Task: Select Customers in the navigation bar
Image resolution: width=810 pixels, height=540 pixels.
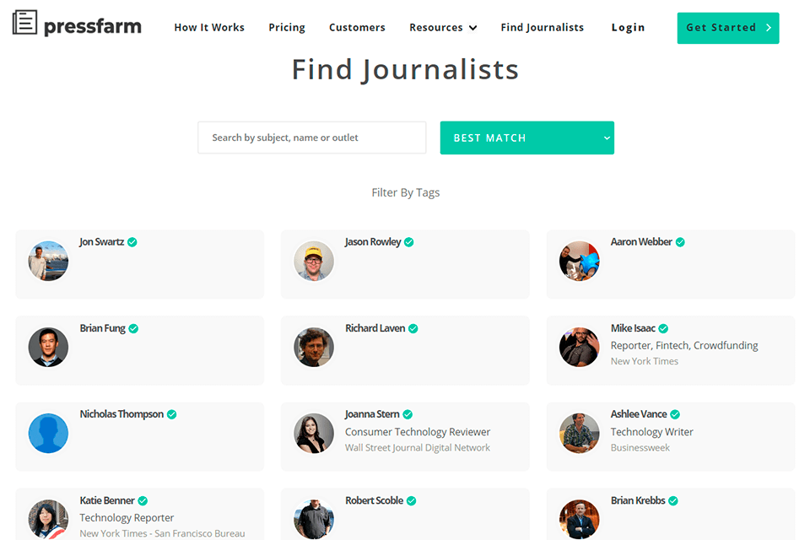Action: (x=357, y=28)
